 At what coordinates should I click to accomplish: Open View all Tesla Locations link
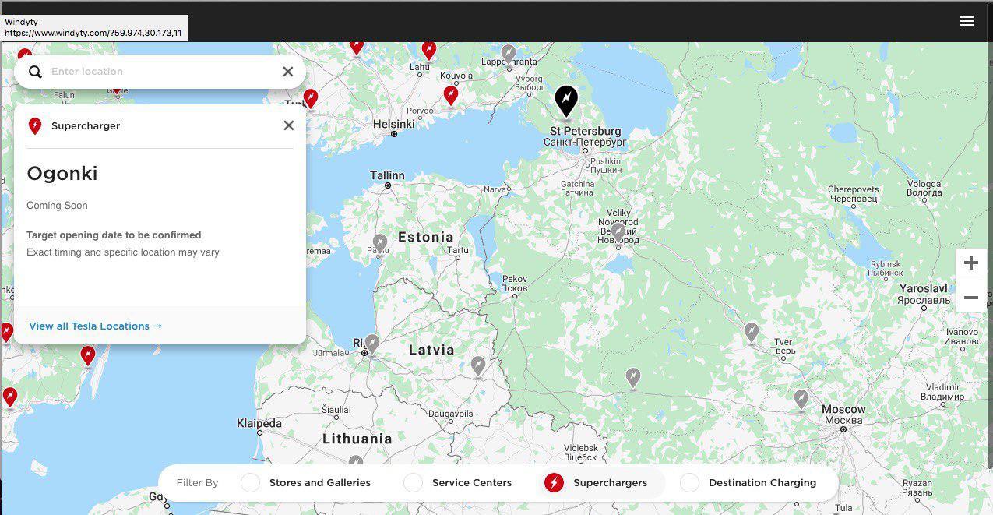coord(95,326)
